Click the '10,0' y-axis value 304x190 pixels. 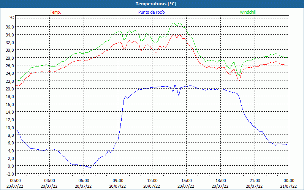tap(10, 127)
